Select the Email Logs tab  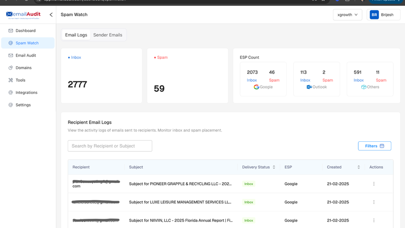tap(76, 35)
